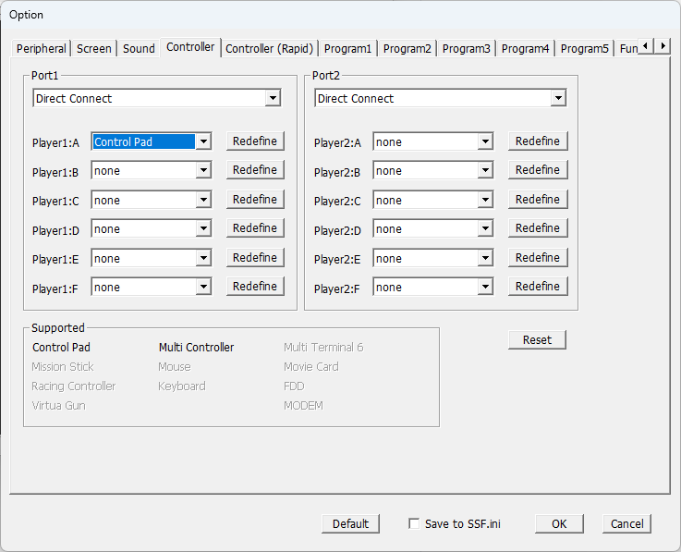Switch to the Peripheral tab
Viewport: 681px width, 552px height.
[x=42, y=48]
